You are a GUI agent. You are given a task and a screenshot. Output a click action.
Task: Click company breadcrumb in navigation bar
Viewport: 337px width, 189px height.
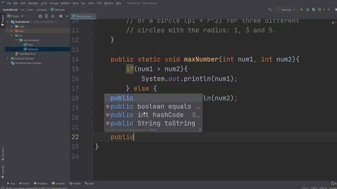pyautogui.click(x=42, y=9)
